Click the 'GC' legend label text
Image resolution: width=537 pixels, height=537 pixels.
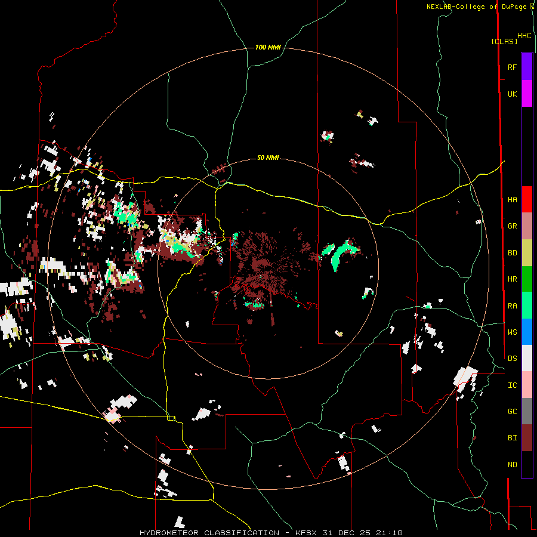512,412
